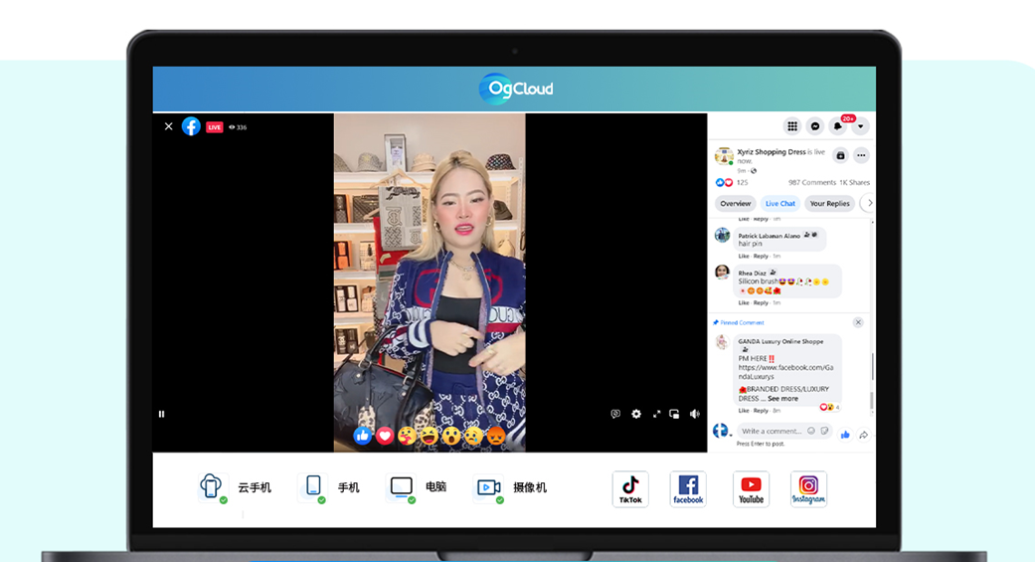The height and width of the screenshot is (562, 1035).
Task: Switch to the Overview tab
Action: point(736,203)
